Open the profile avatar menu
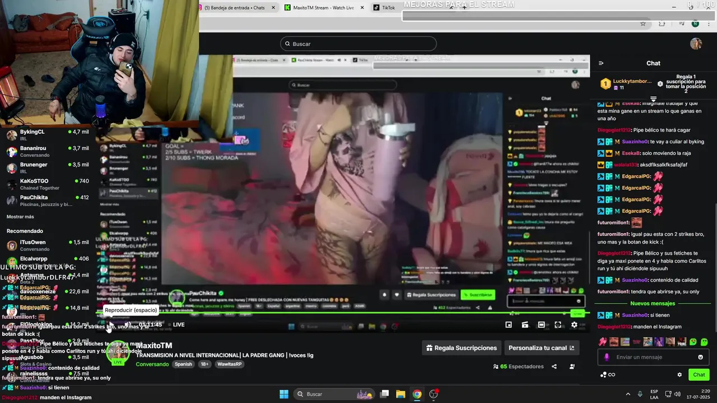This screenshot has height=403, width=717. [x=696, y=44]
